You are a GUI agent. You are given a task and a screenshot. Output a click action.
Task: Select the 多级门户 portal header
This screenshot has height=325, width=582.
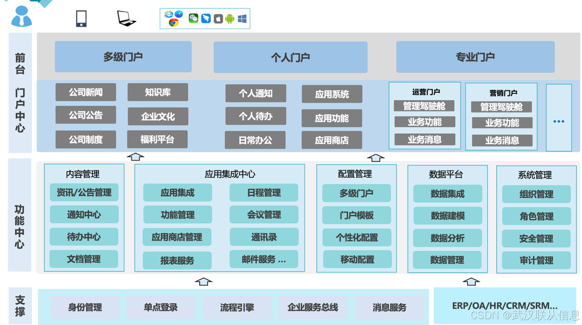tap(123, 57)
